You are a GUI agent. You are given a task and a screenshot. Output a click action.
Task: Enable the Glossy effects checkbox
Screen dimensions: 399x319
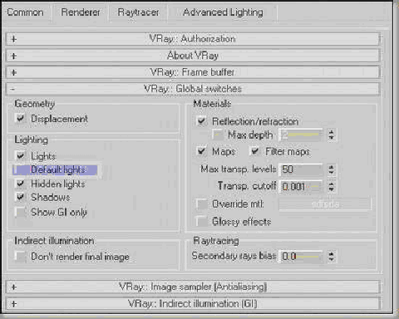[201, 221]
